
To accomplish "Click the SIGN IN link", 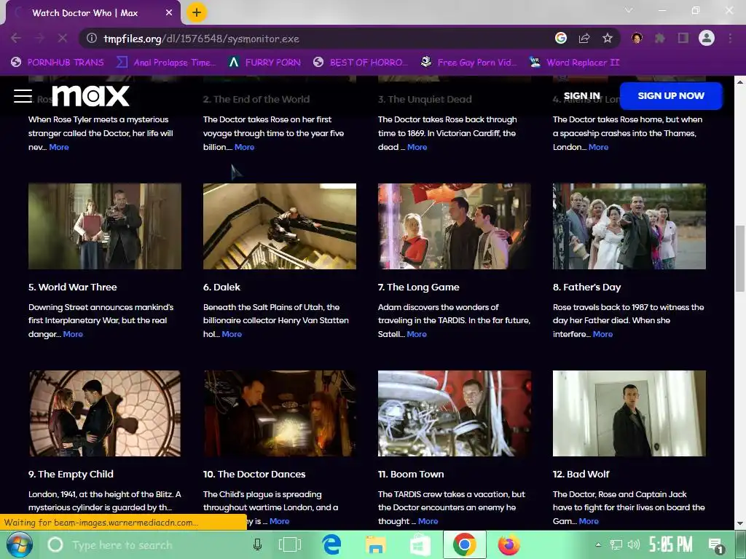I will tap(582, 95).
